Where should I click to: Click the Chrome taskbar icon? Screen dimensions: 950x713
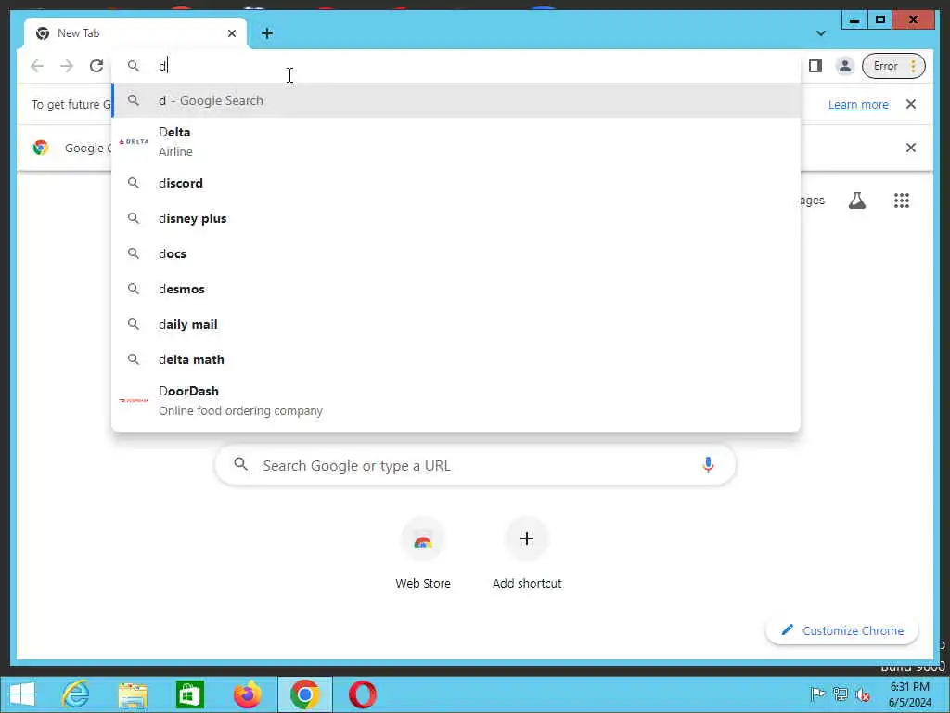(304, 694)
